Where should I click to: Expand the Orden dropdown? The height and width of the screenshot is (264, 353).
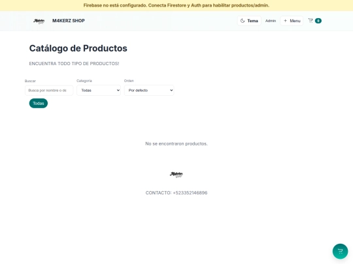149,90
